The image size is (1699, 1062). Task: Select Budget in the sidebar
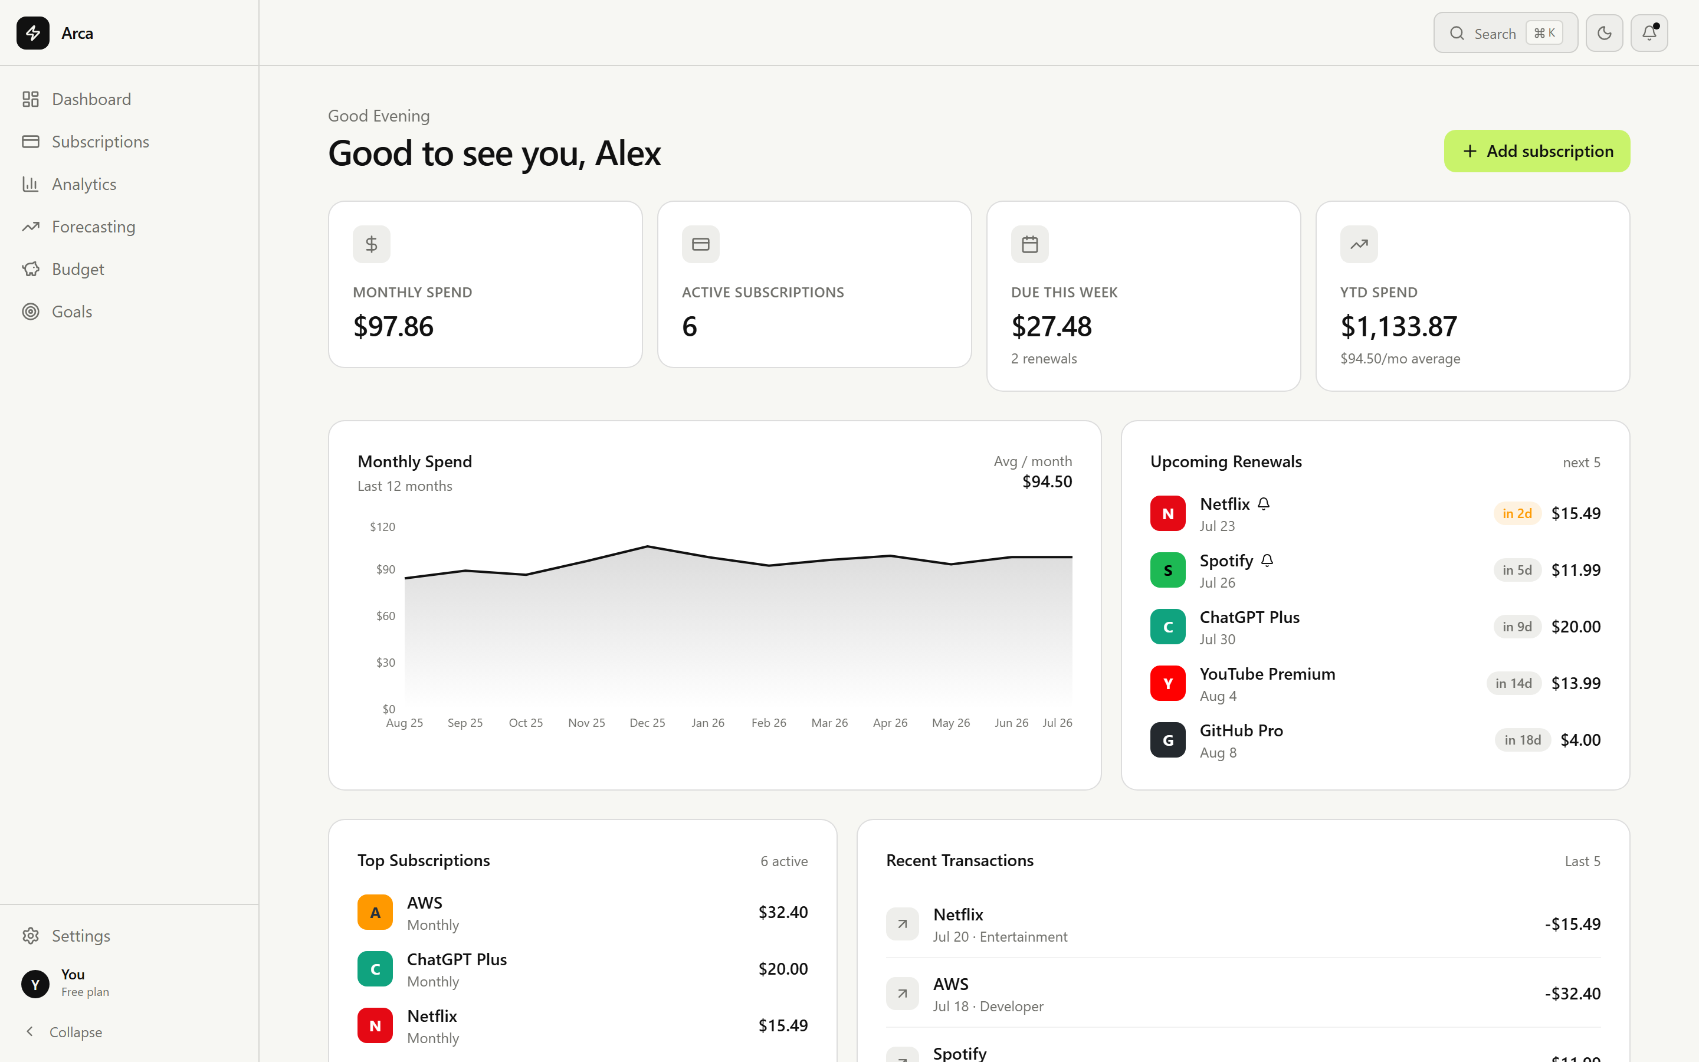(x=129, y=269)
